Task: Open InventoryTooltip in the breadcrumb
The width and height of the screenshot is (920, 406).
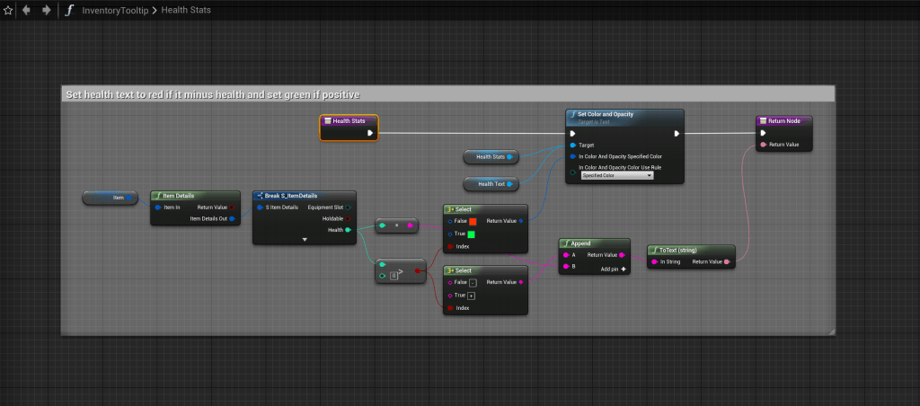Action: (117, 10)
